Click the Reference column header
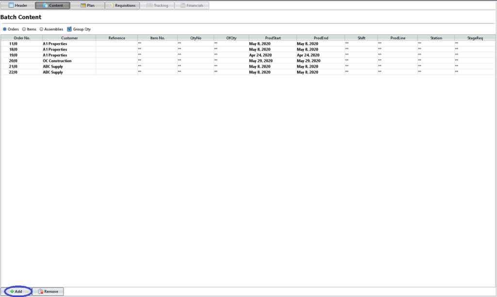Viewport: 497px width, 297px height. (116, 38)
